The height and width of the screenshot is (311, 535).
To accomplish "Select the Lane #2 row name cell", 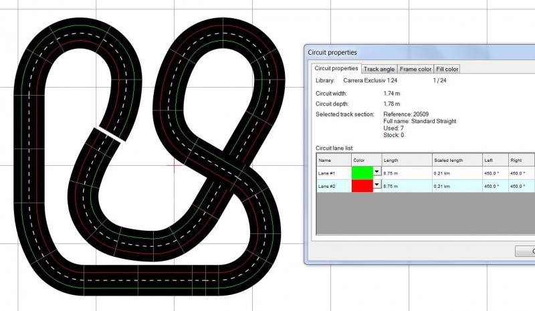I will click(333, 186).
